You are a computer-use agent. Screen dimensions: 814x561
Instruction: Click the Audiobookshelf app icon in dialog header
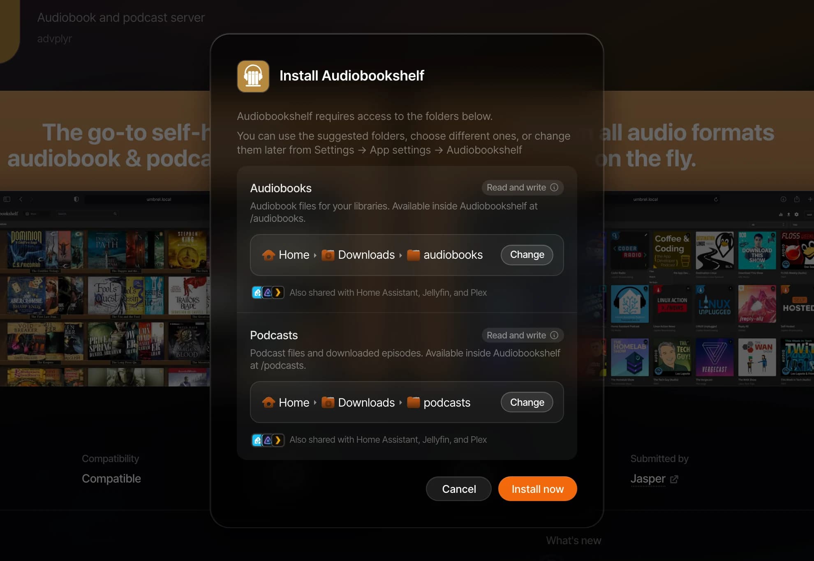253,76
